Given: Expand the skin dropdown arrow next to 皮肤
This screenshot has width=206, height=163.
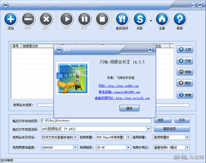Looking at the screenshot, I should point(151,21).
